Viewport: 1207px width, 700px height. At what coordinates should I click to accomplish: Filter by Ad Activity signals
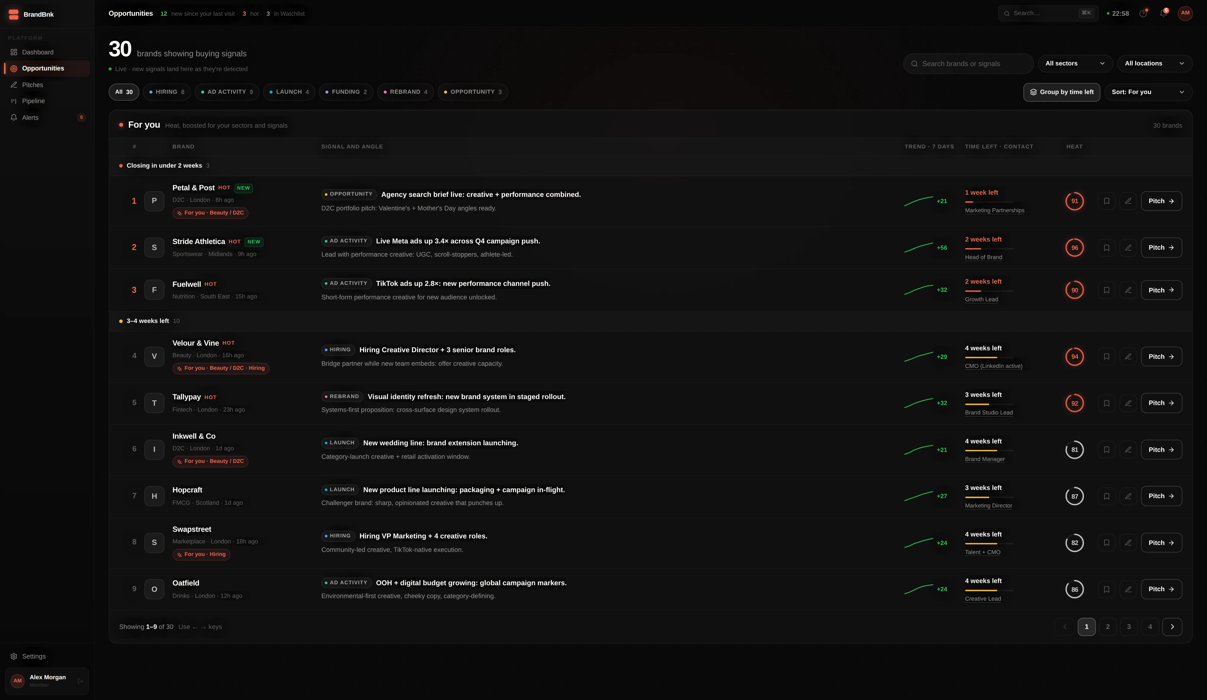pyautogui.click(x=227, y=92)
